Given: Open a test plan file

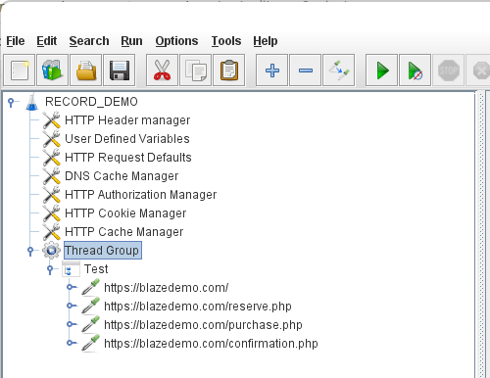Looking at the screenshot, I should (x=86, y=71).
